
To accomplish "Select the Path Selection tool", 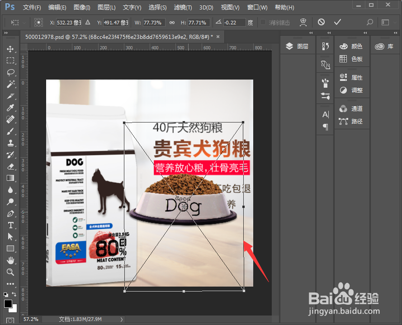I will (x=10, y=237).
